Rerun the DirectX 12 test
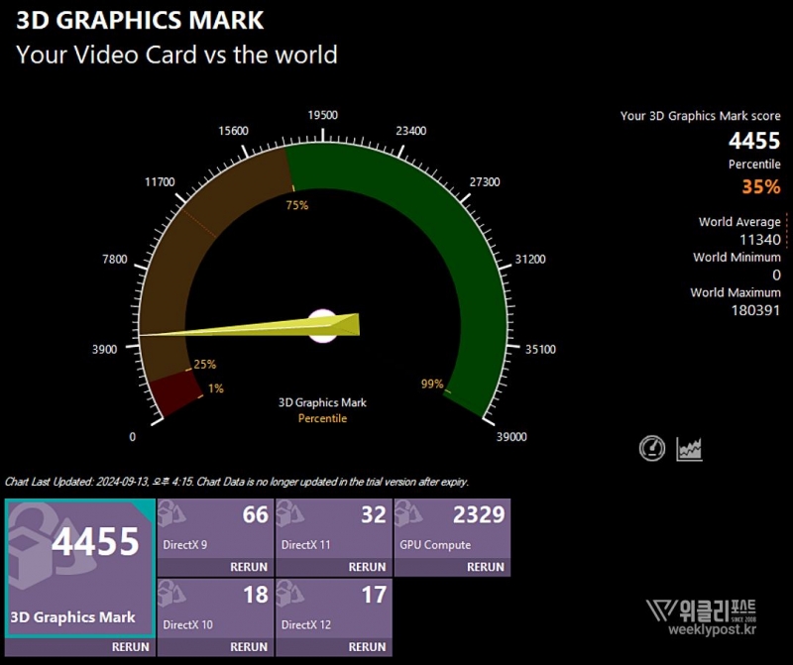Viewport: 793px width, 665px height. (x=367, y=646)
